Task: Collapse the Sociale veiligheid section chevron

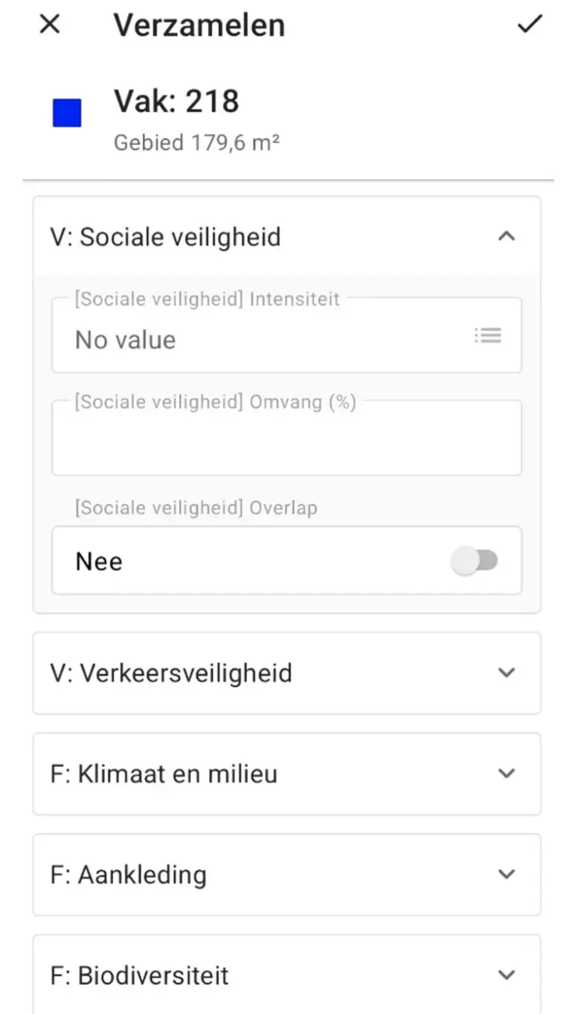Action: pos(506,236)
